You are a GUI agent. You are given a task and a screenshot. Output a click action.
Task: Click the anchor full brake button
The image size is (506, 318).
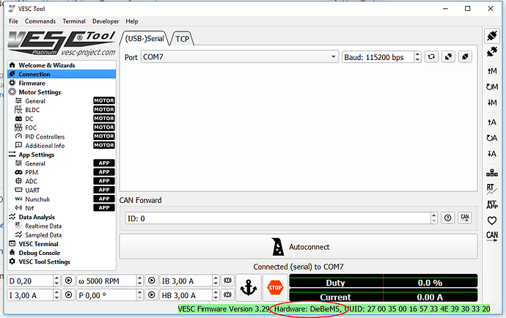[x=249, y=287]
